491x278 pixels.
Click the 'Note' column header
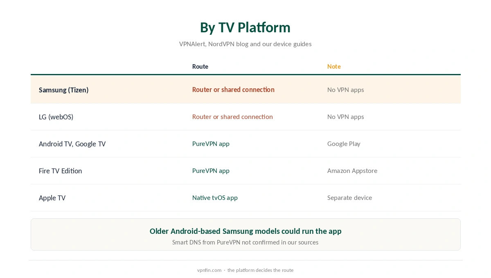click(x=334, y=66)
